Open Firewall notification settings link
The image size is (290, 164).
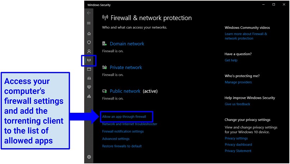[123, 132]
